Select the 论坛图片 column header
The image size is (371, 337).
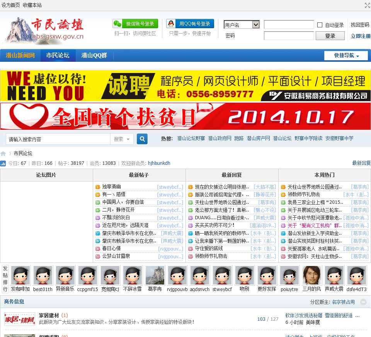click(x=46, y=175)
